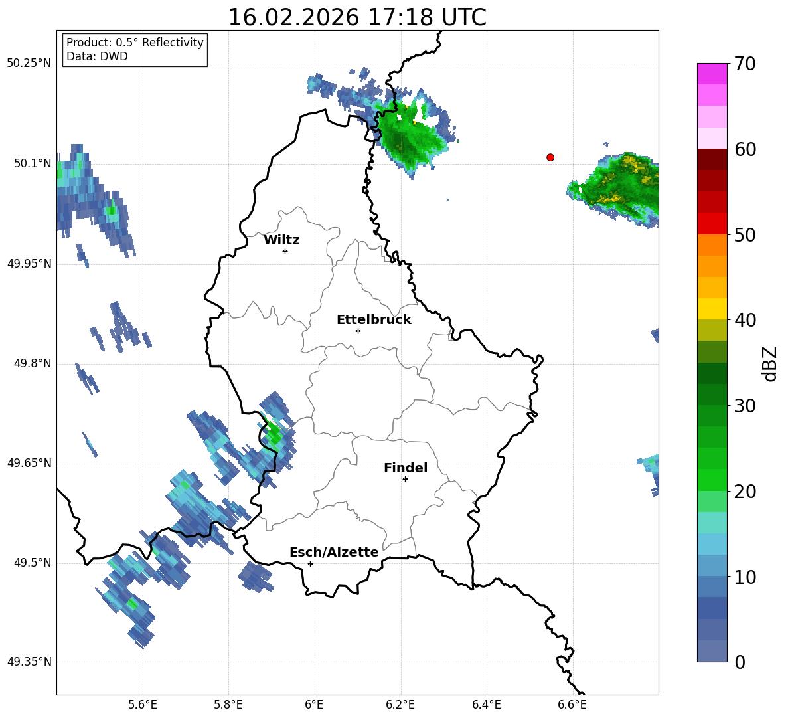Viewport: 786px width, 718px height.
Task: Click the Ettelbruck location cross marker
Action: point(358,331)
